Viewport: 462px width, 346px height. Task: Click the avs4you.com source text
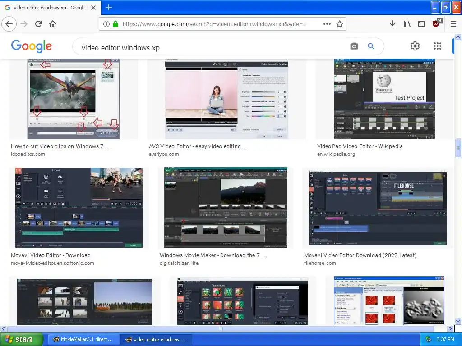(164, 154)
